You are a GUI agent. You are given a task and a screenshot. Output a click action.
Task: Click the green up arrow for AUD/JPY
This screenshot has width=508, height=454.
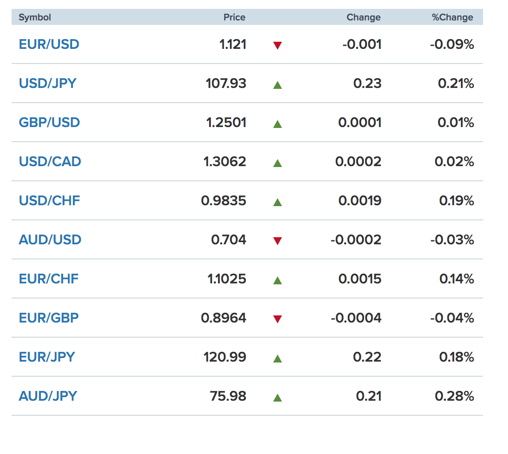pyautogui.click(x=277, y=398)
